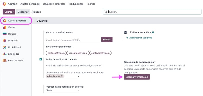203x96 pixels.
Task: Open Empleados section icon
Action: point(5,54)
